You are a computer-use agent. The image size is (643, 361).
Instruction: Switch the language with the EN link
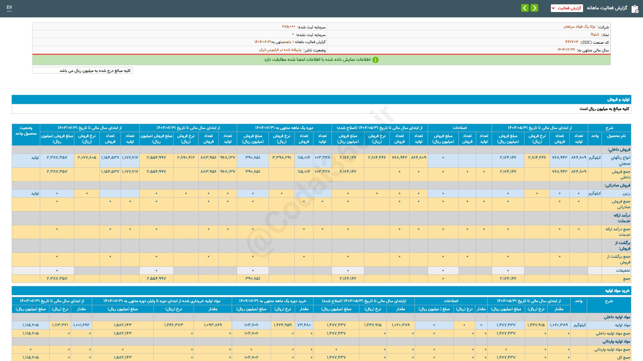(x=9, y=7)
